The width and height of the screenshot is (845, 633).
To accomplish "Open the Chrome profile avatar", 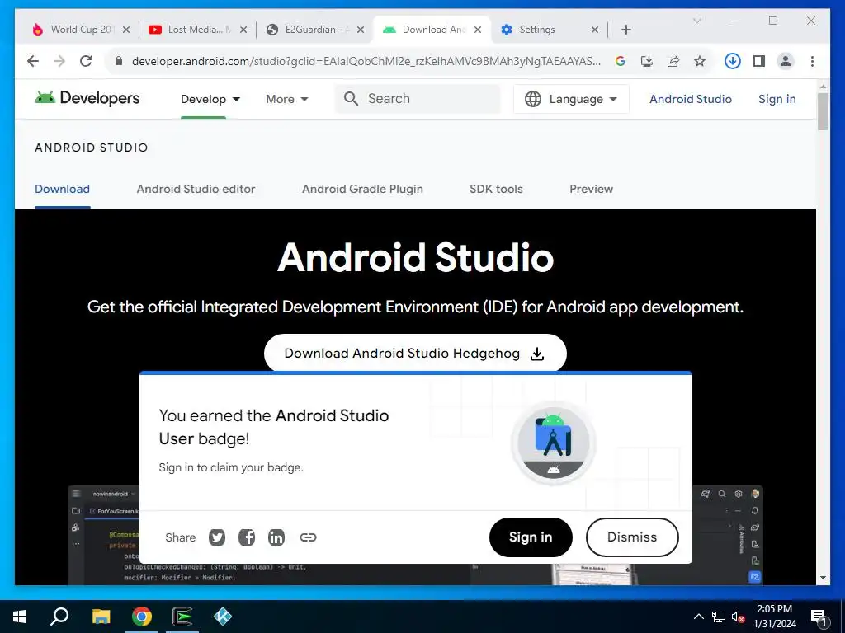I will tap(786, 61).
